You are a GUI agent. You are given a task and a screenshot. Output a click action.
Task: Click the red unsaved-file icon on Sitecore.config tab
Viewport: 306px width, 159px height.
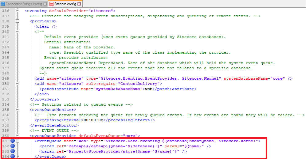[x=51, y=4]
